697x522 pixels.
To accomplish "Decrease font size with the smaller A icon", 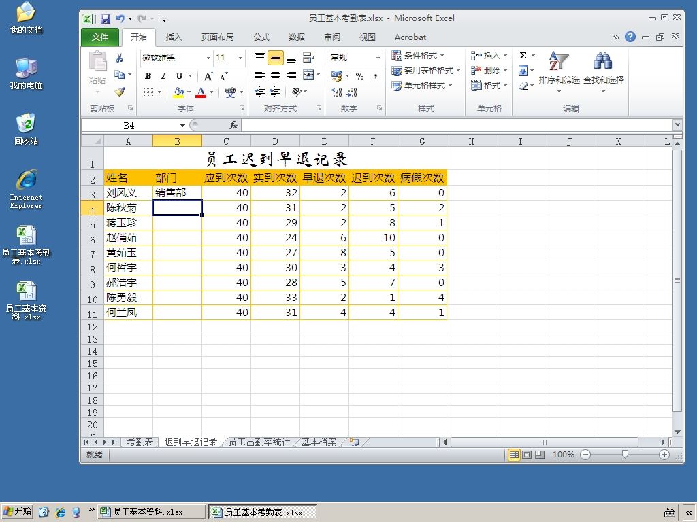I will pyautogui.click(x=223, y=76).
